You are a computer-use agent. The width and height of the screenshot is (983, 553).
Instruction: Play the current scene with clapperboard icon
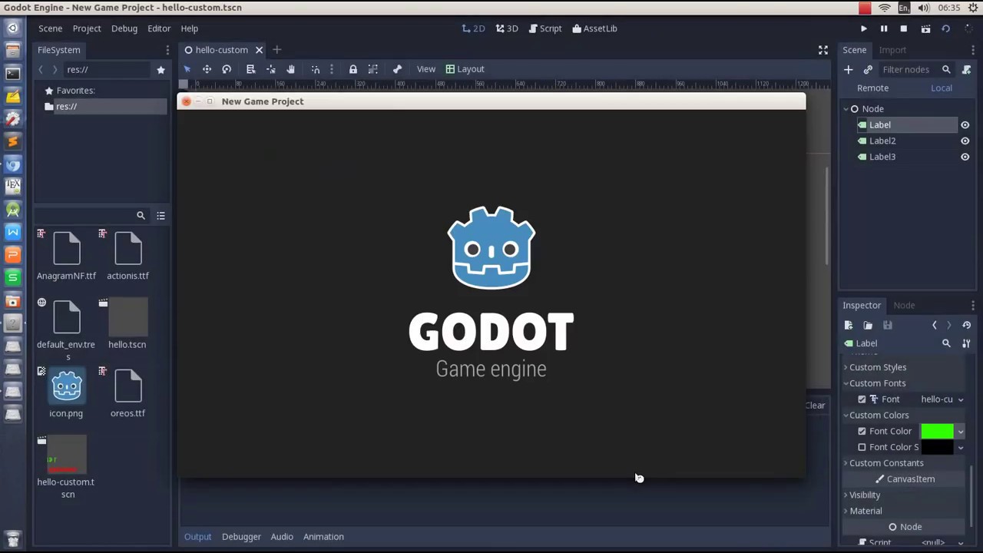[x=925, y=28]
